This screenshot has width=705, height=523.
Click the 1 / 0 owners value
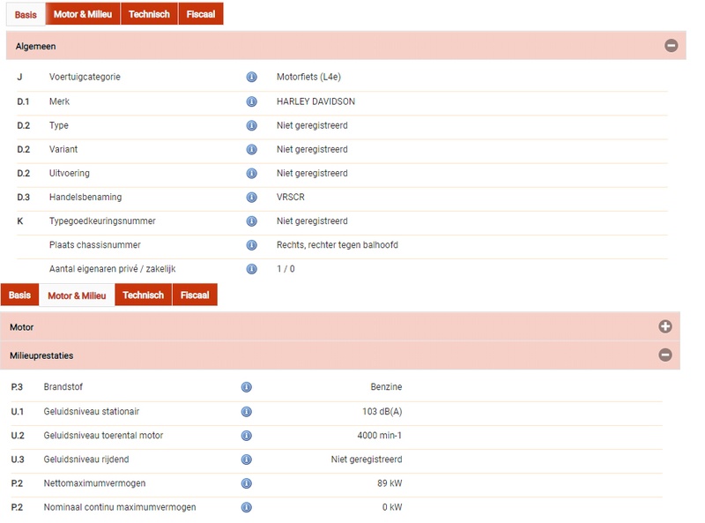point(286,269)
